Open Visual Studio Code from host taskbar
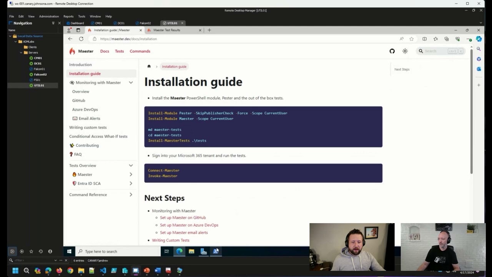Viewport: 492px width, 277px height. (103, 270)
